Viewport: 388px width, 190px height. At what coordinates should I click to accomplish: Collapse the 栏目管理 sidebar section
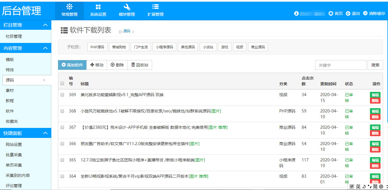pyautogui.click(x=45, y=25)
